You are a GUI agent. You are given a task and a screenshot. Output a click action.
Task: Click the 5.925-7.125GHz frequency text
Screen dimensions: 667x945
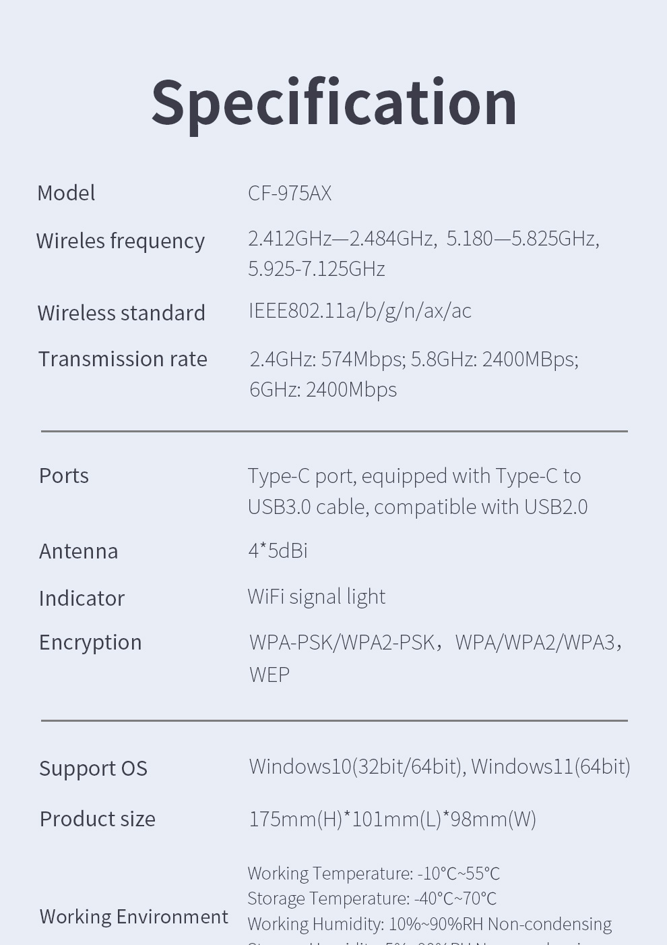(x=316, y=268)
